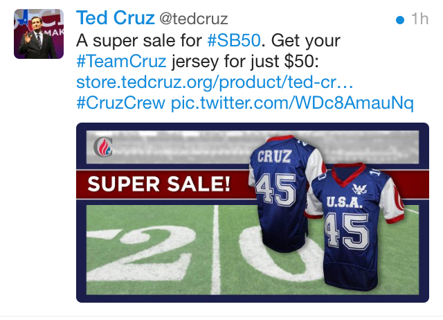The height and width of the screenshot is (320, 443).
Task: Click the CRUZ 45 jersey back
Action: click(x=282, y=194)
